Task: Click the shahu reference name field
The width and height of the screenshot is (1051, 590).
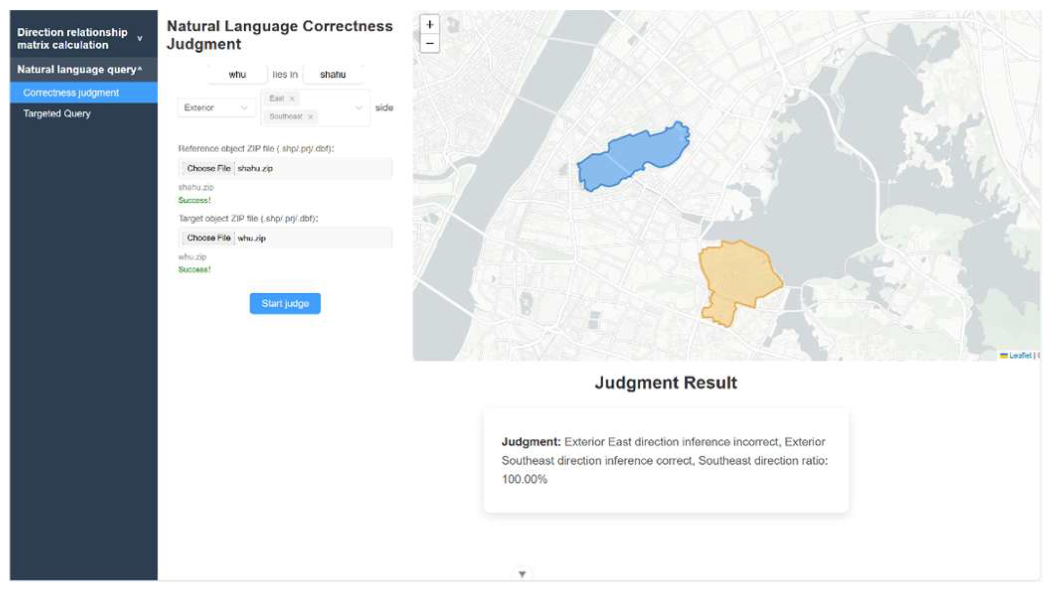Action: (x=333, y=74)
